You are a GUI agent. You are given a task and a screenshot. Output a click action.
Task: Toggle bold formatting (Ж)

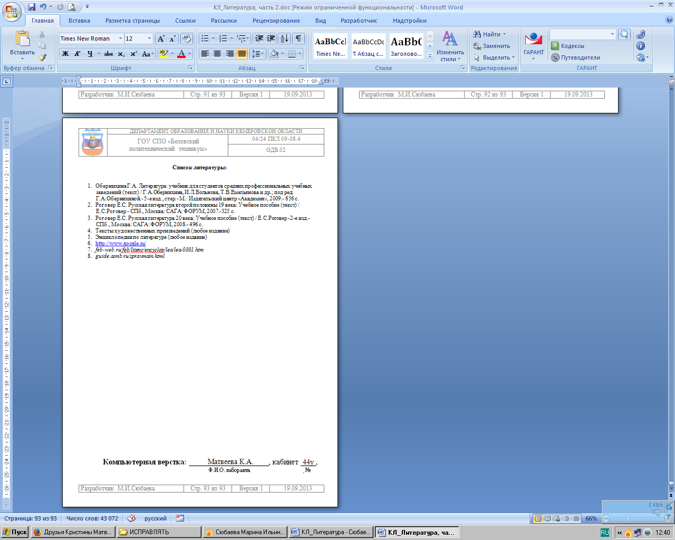tap(65, 54)
